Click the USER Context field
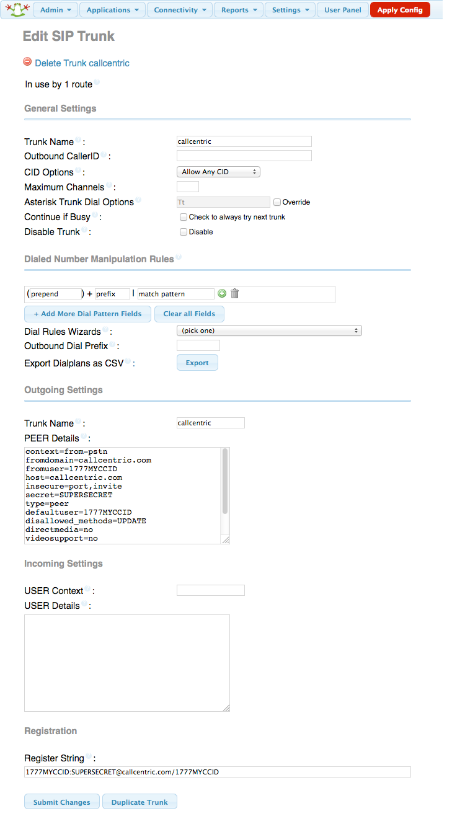The width and height of the screenshot is (465, 824). [x=211, y=590]
